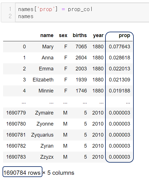Image resolution: width=149 pixels, height=179 pixels.
Task: Click births value 1746
Action: point(81,91)
